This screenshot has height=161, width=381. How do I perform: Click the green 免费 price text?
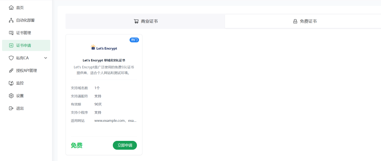pos(77,145)
